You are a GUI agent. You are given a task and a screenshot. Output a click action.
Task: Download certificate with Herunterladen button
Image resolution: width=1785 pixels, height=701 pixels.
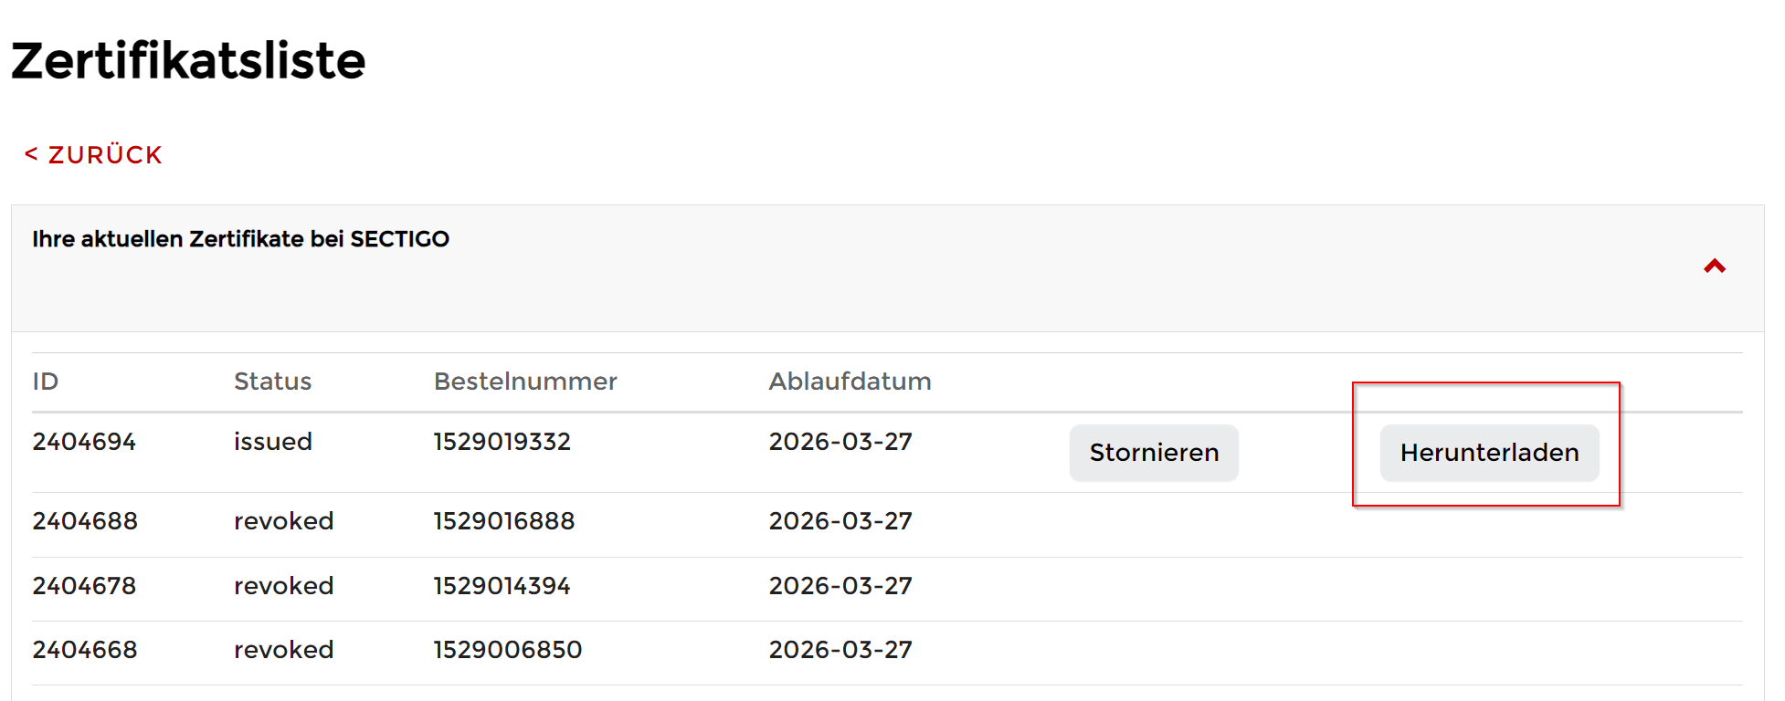click(1489, 453)
